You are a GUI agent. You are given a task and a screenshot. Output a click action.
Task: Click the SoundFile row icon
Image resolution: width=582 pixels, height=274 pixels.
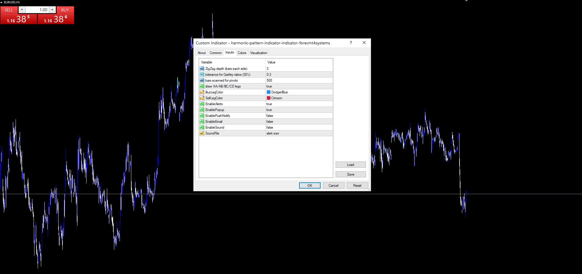tap(202, 133)
